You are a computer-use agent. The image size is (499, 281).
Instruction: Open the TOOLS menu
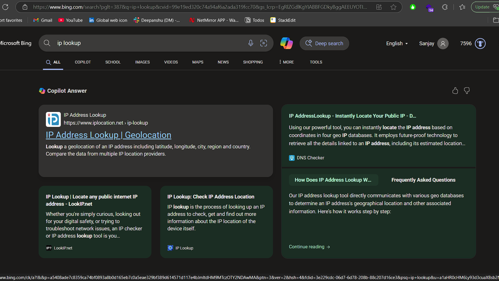point(316,62)
